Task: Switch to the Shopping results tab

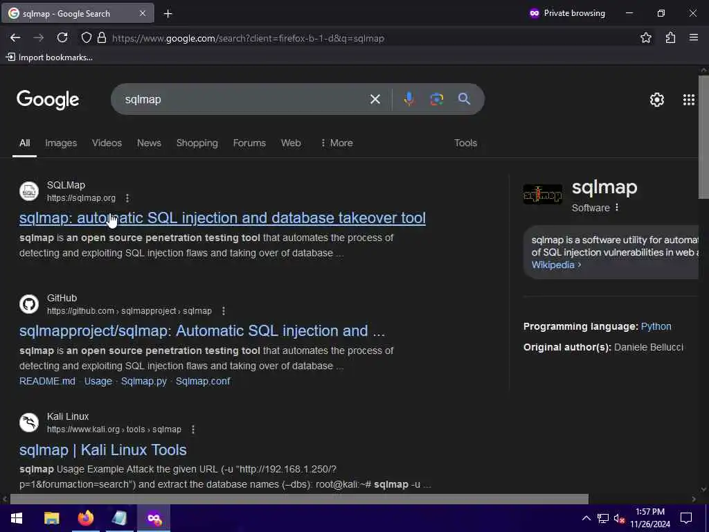Action: (197, 143)
